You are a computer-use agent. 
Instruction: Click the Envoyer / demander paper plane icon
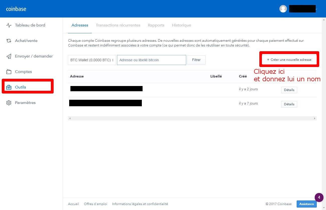(9, 56)
